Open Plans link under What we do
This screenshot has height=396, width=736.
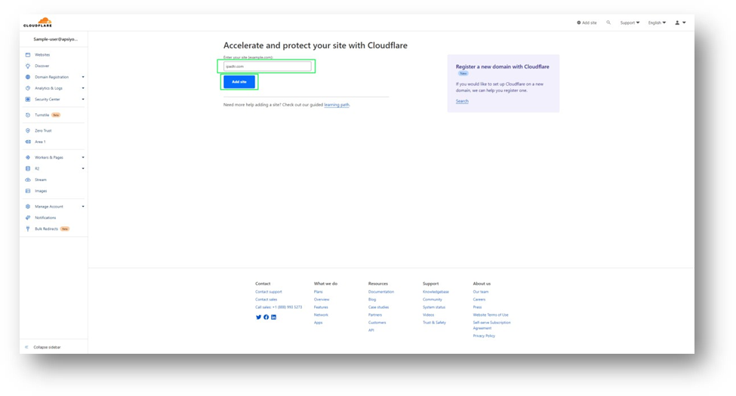tap(319, 292)
